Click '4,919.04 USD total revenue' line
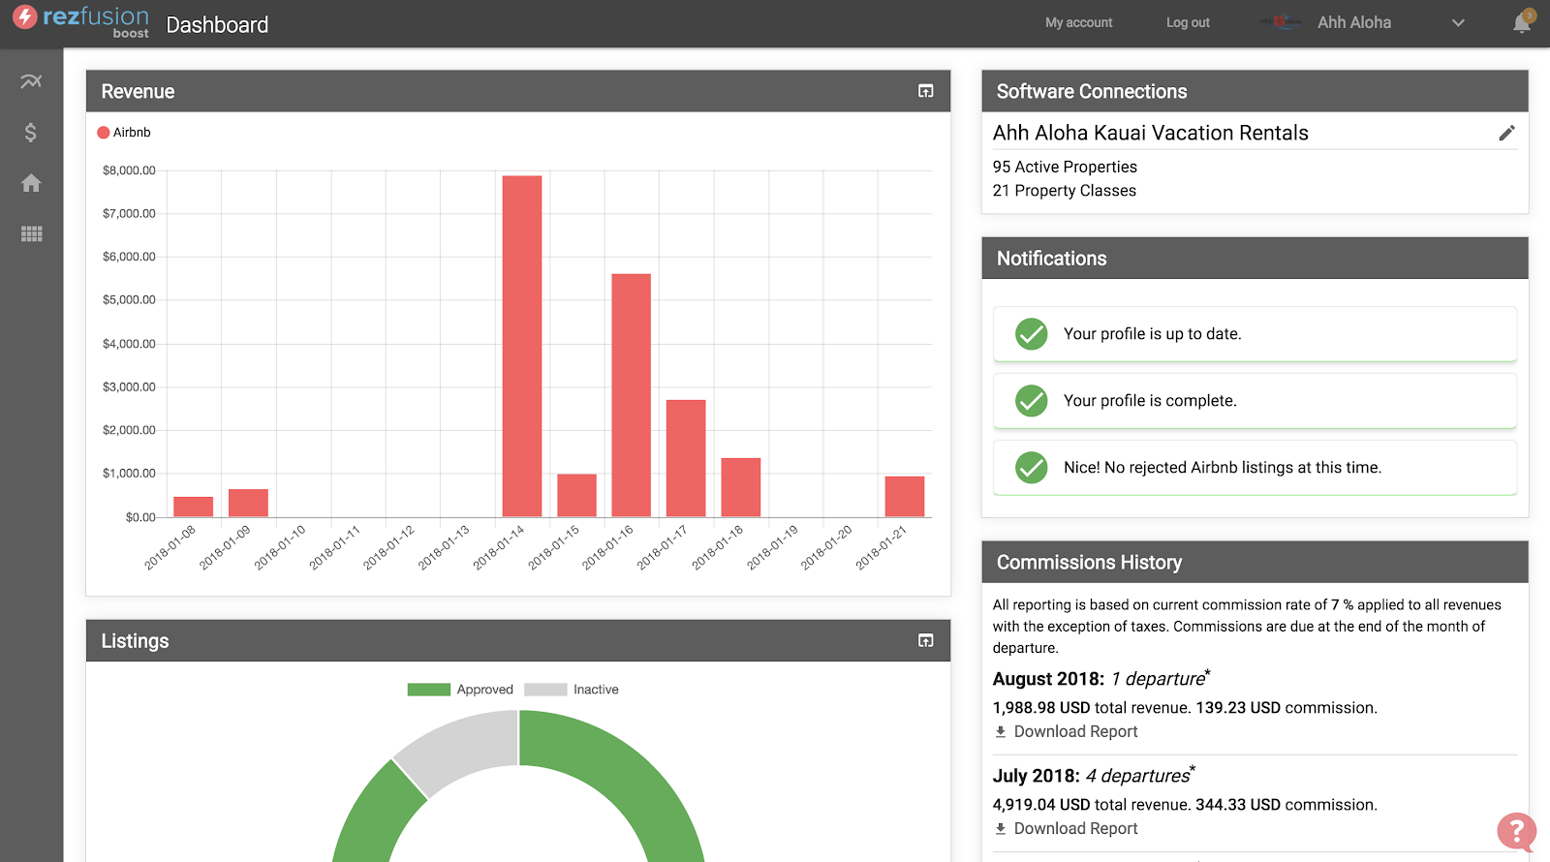This screenshot has width=1550, height=862. point(1185,805)
